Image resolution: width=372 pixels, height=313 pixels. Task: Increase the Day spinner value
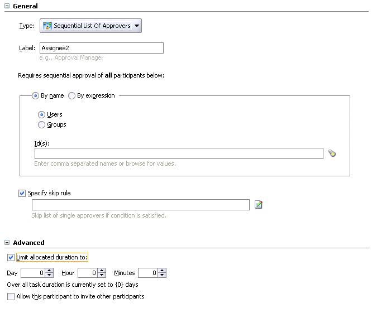(x=49, y=271)
